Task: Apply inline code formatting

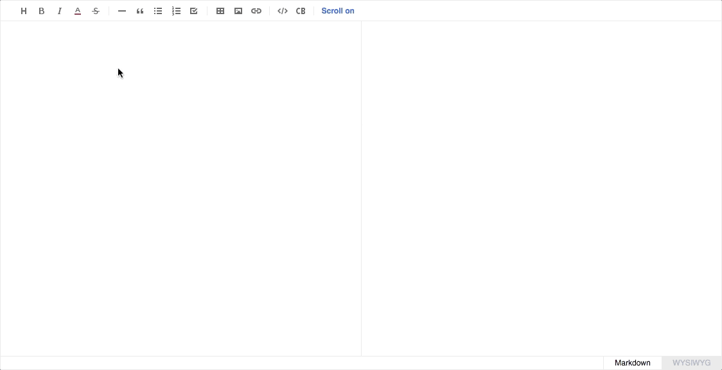Action: tap(283, 11)
